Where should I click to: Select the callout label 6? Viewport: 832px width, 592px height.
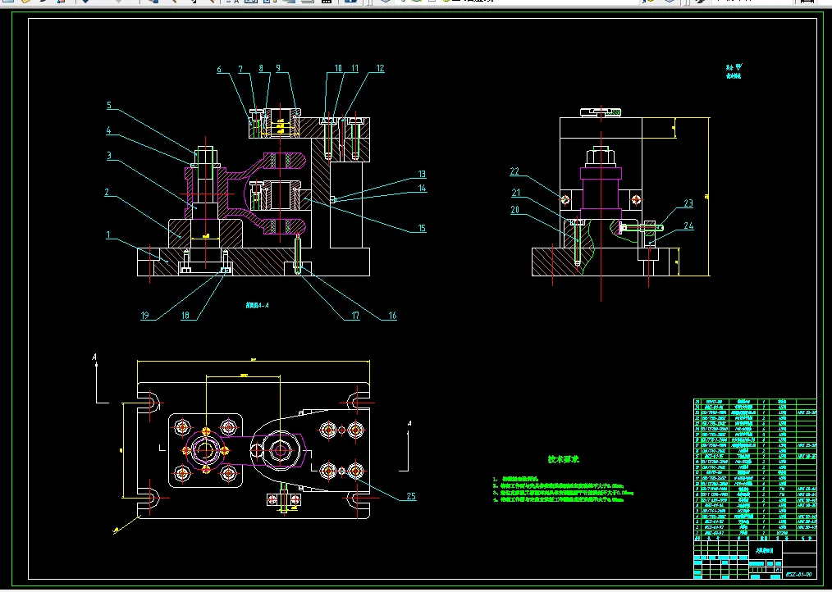[x=219, y=69]
